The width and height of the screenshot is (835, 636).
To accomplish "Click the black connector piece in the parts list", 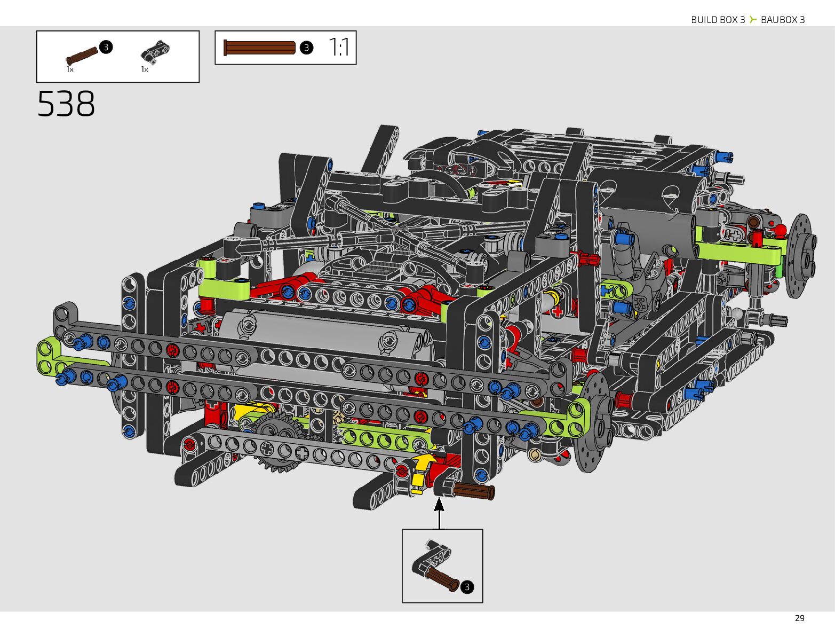I will point(156,51).
